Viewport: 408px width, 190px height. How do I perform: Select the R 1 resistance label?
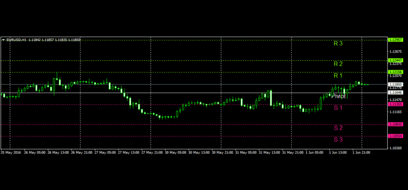tap(338, 75)
